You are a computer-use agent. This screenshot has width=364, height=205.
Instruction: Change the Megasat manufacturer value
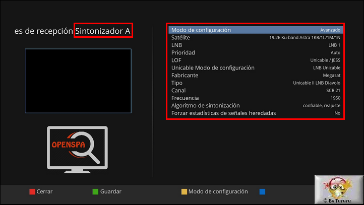[x=332, y=76]
